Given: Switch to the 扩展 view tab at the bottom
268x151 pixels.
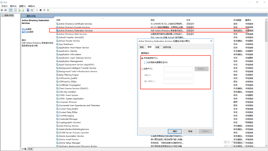Looking at the screenshot, I should tap(24, 149).
